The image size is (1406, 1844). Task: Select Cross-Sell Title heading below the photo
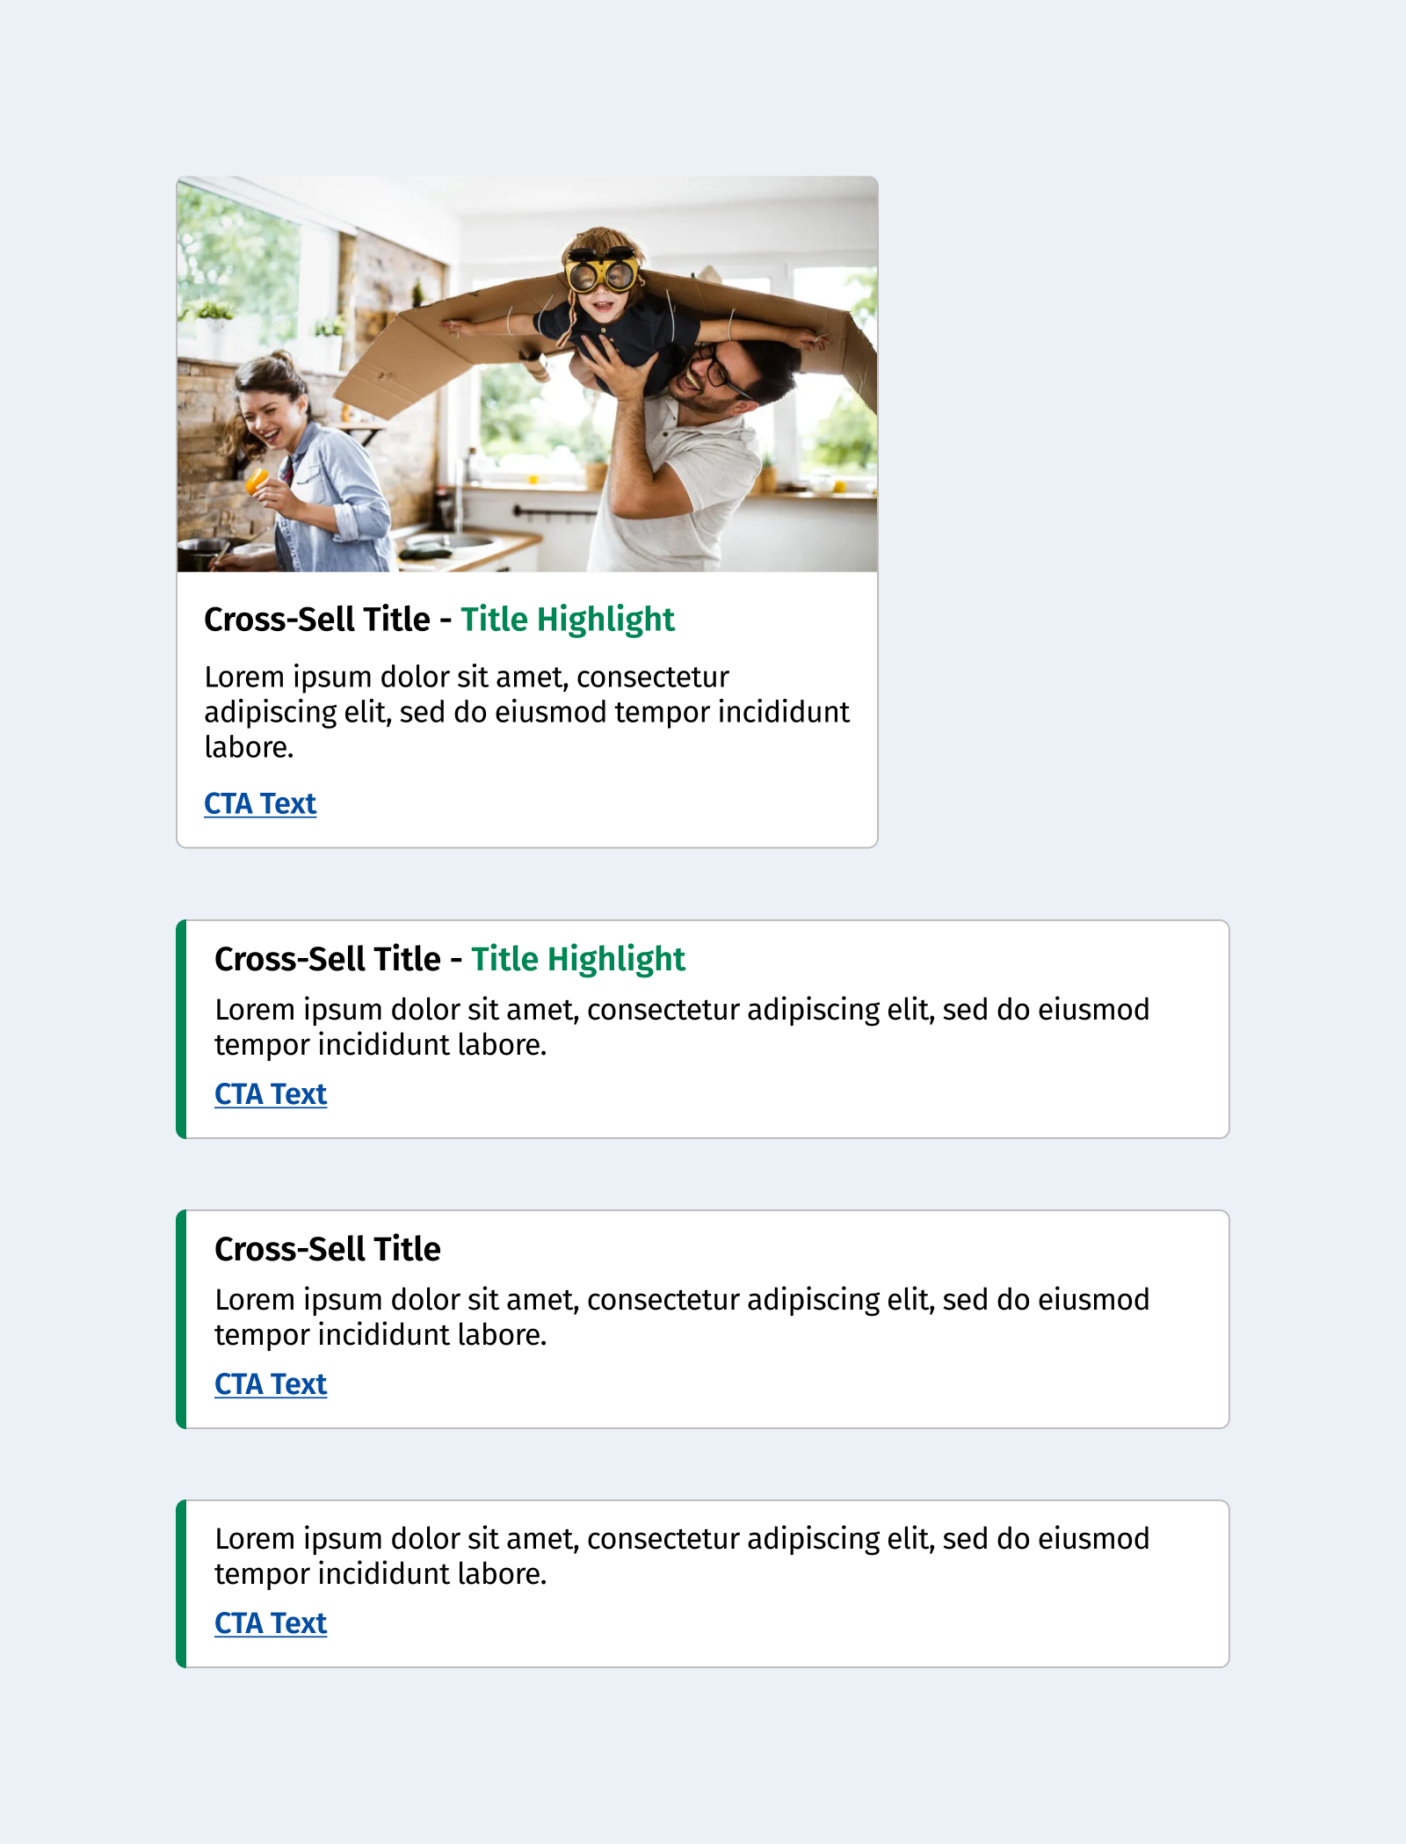pos(317,620)
